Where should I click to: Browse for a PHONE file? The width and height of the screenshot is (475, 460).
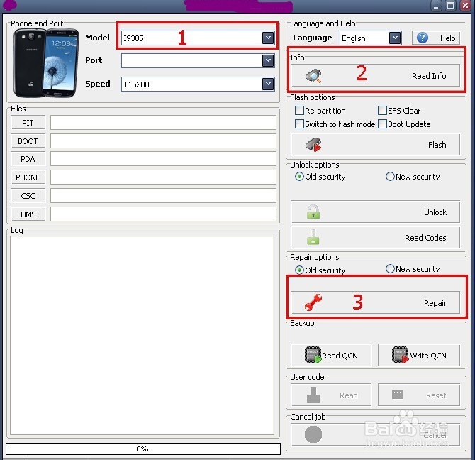(28, 177)
